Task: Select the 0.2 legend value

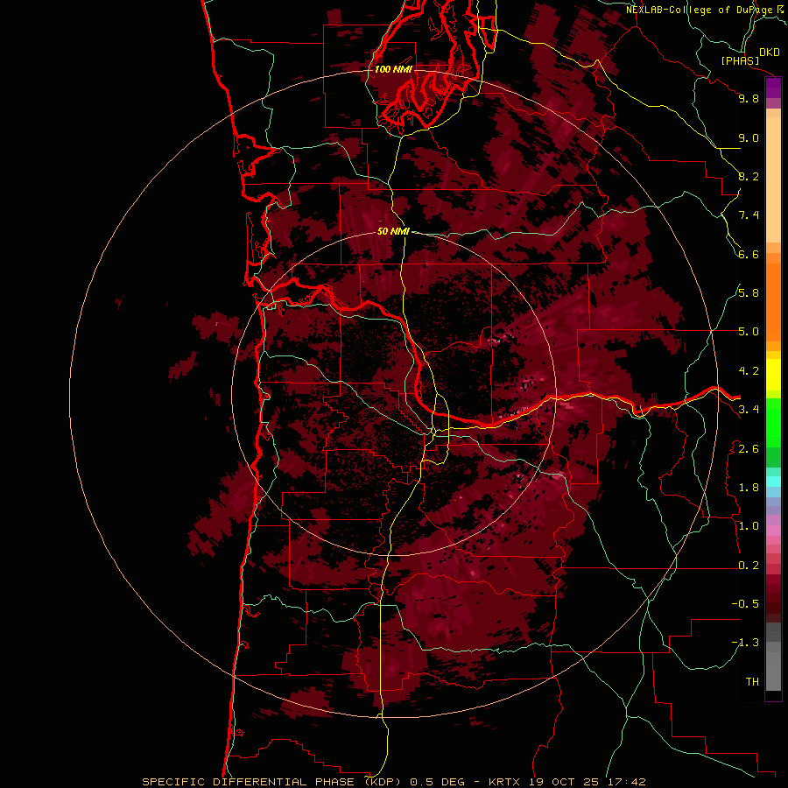Action: tap(749, 566)
